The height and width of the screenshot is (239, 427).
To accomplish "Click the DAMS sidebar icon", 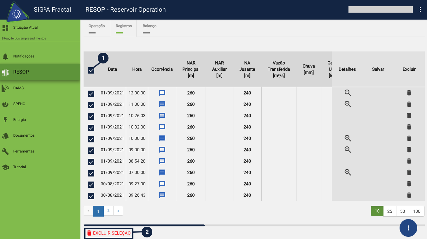I will [x=5, y=88].
